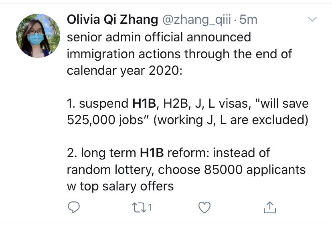Click the 'w top salary offers' line
Viewport: 332px width, 229px height.
120,187
